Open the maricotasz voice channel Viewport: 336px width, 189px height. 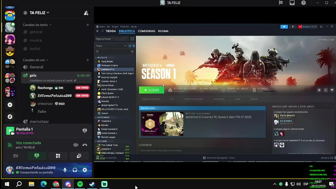39,122
